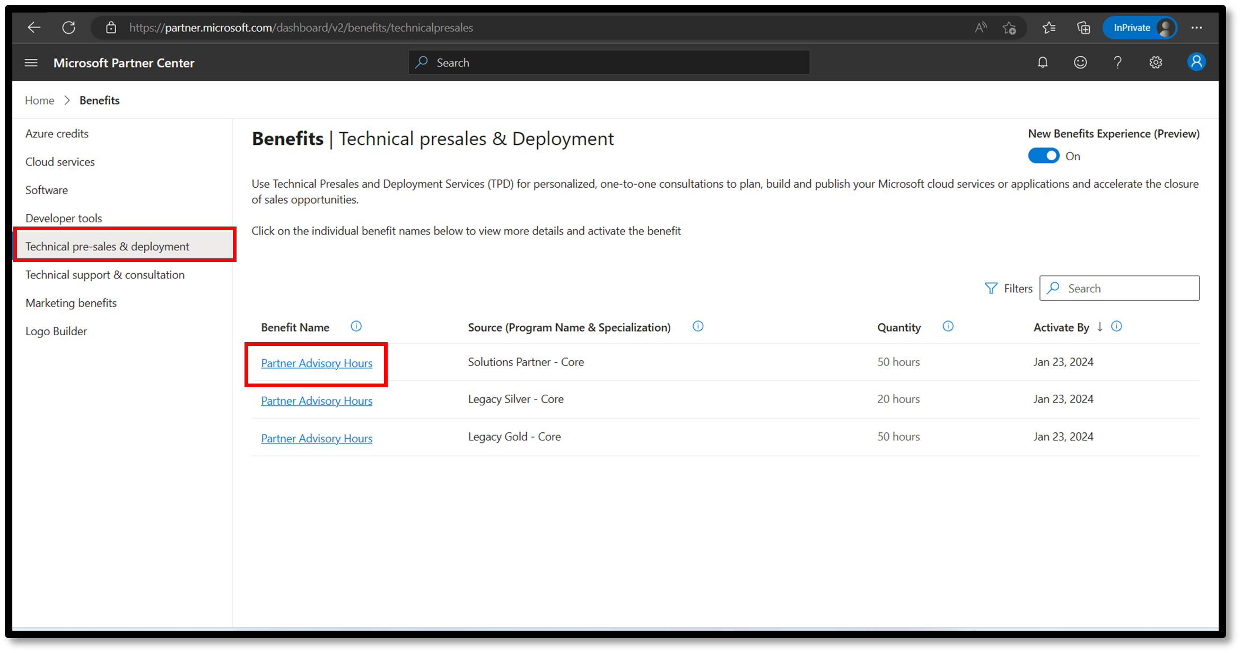This screenshot has height=653, width=1241.
Task: Click the settings gear icon
Action: (1157, 63)
